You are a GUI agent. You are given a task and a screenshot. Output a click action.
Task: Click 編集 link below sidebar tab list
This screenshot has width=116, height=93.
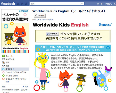click(7, 82)
